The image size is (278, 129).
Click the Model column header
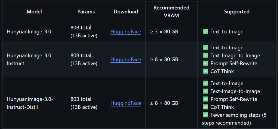(x=34, y=12)
